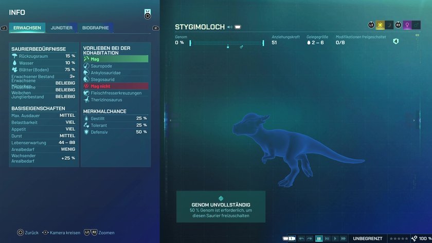The width and height of the screenshot is (432, 243).
Task: Click the Modifikationen freigeschaltet 0/8 value
Action: point(340,43)
